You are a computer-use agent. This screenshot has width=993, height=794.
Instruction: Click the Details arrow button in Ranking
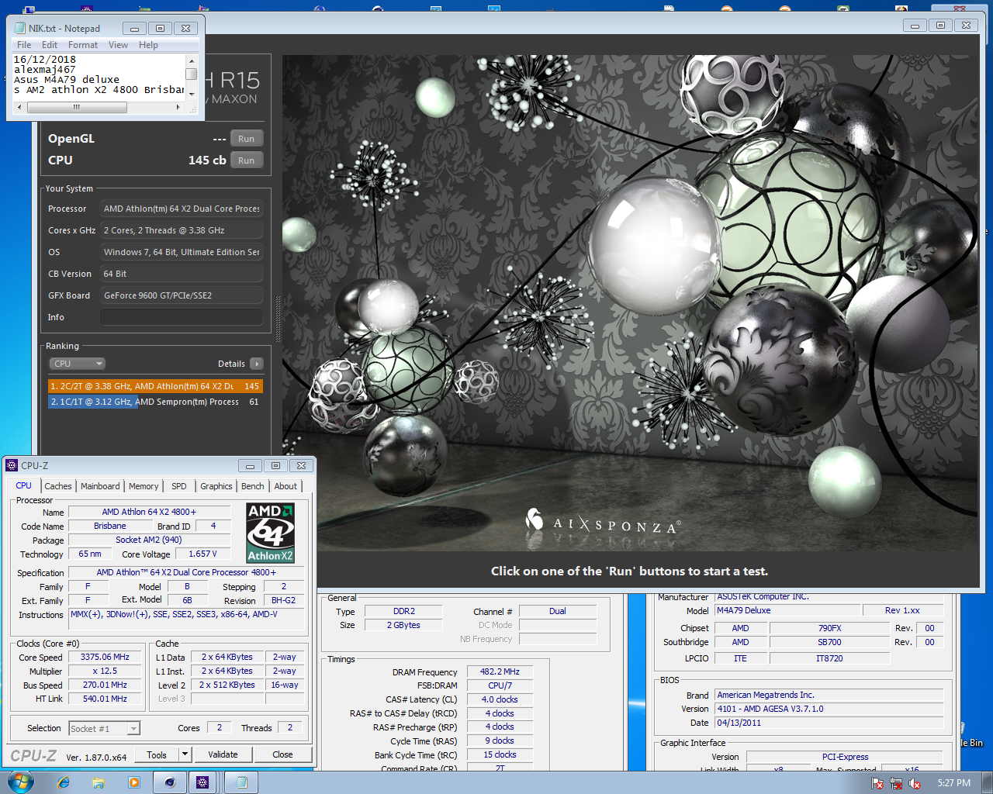pyautogui.click(x=257, y=364)
